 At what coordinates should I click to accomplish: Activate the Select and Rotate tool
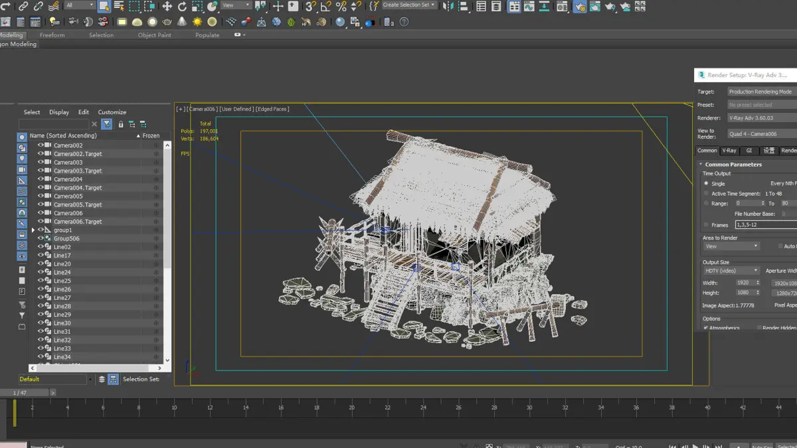click(x=182, y=7)
